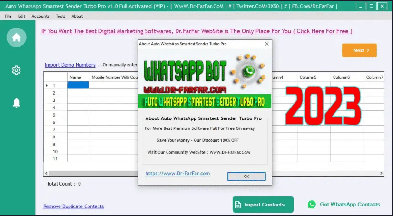Click the Column7 header
This screenshot has width=393, height=216.
374,77
